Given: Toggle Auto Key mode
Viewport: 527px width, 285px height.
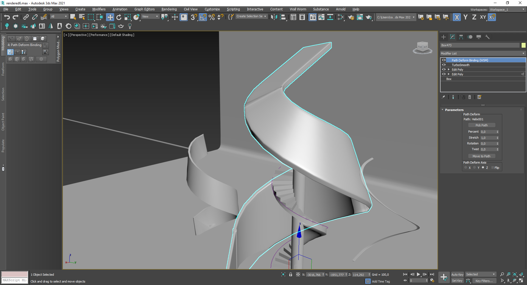Looking at the screenshot, I should click(457, 275).
